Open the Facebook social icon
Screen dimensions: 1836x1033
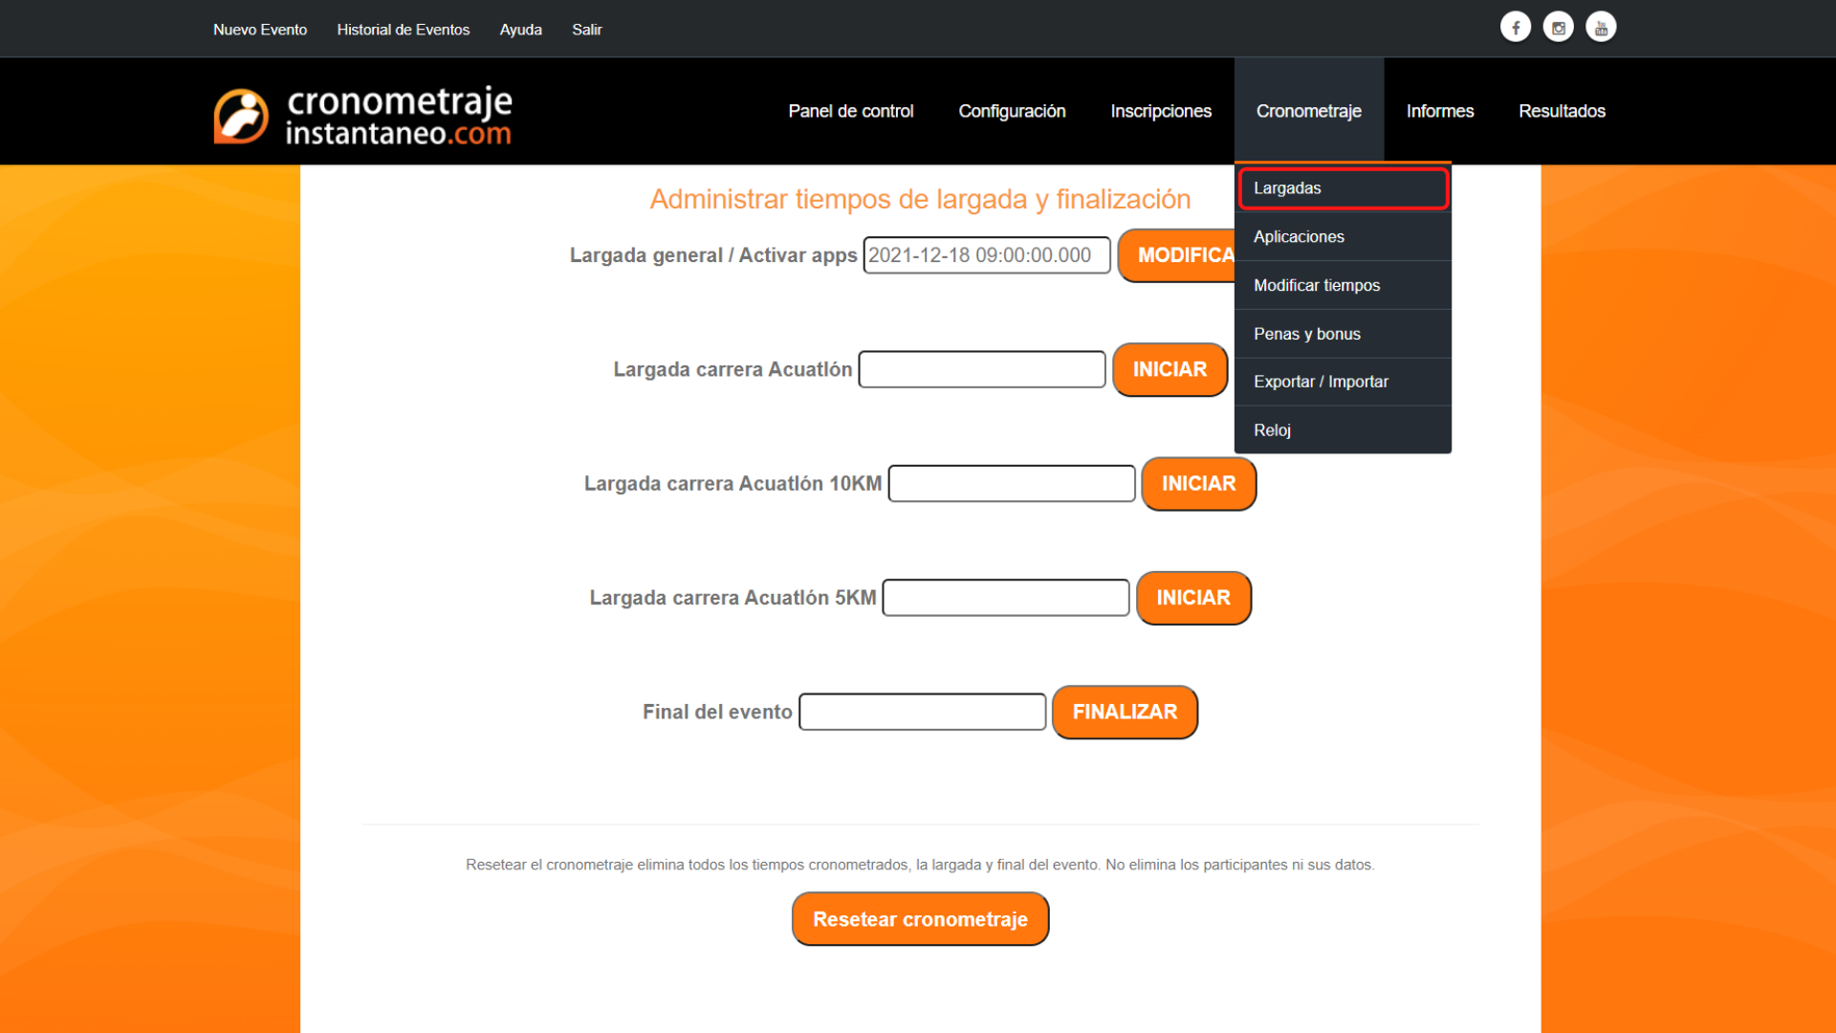[1515, 27]
